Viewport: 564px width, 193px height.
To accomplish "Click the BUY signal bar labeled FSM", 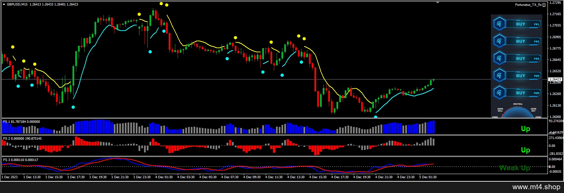I will coord(523,93).
